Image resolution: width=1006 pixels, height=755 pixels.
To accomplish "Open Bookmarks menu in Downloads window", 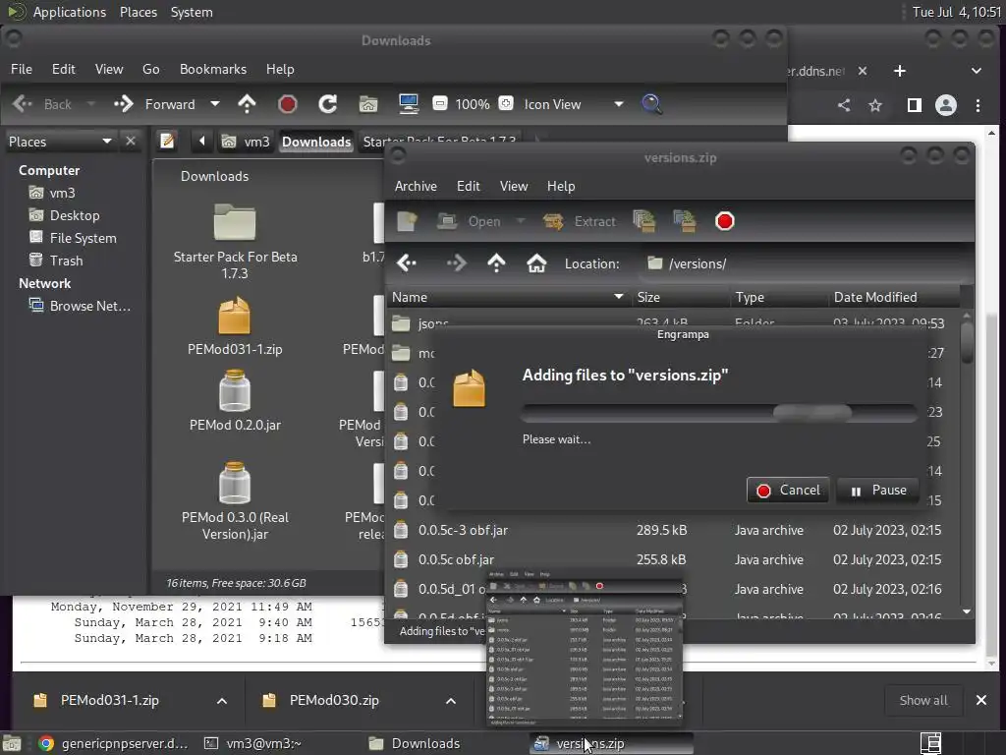I will (x=213, y=70).
